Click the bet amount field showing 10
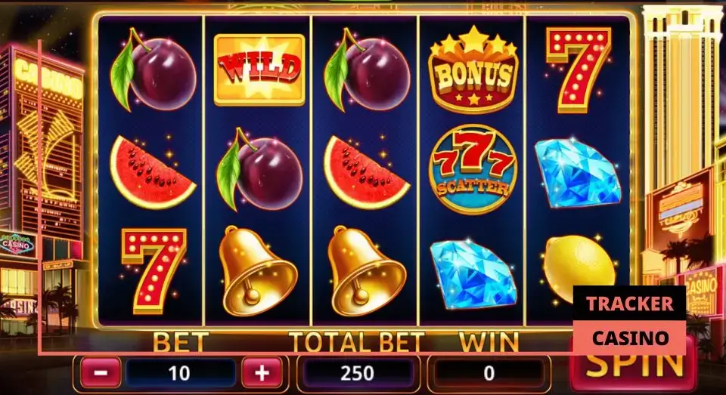This screenshot has width=726, height=395. coord(180,373)
